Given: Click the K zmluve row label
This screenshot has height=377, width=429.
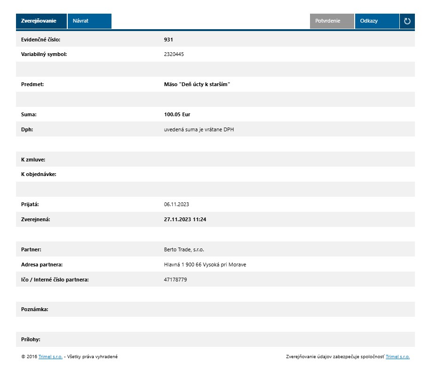Looking at the screenshot, I should click(33, 160).
